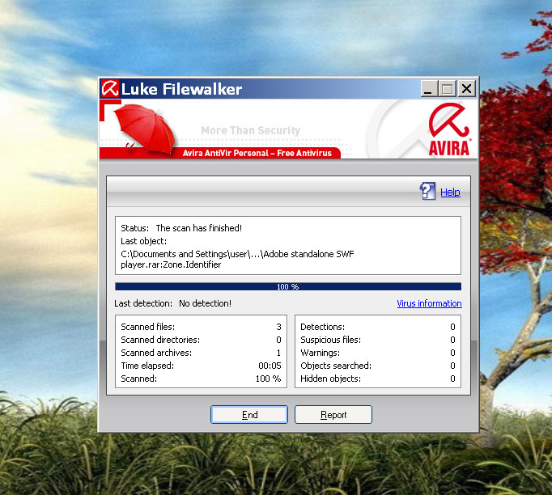
Task: Click the 100 % scan progress bar
Action: pyautogui.click(x=288, y=286)
